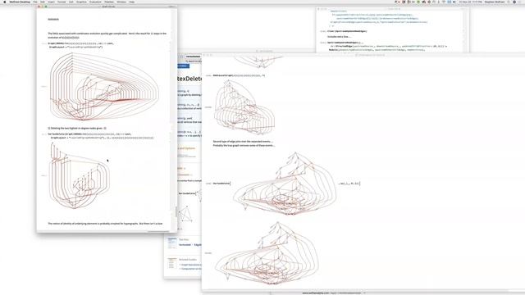Expand Details and Options in documentation

(185, 148)
